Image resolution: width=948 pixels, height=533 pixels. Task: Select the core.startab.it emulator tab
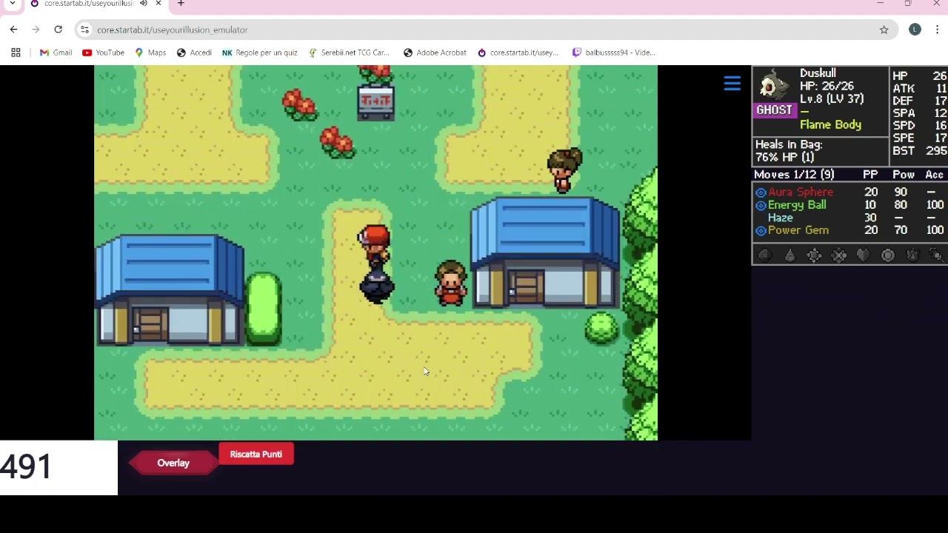(x=89, y=4)
